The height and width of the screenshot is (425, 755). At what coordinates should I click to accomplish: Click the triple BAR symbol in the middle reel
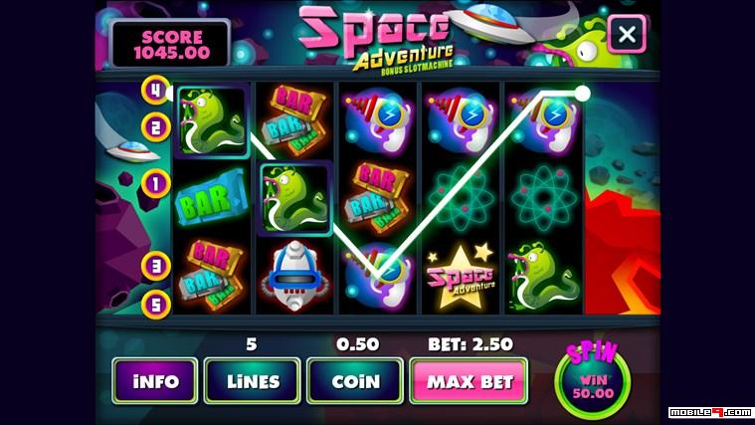pyautogui.click(x=378, y=197)
